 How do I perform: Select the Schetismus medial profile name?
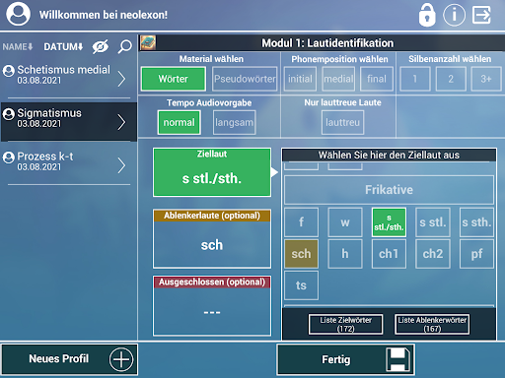(64, 70)
